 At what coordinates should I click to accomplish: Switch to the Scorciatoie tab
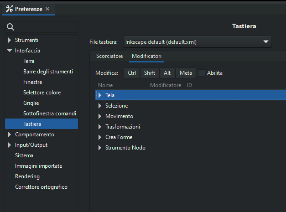[x=109, y=56]
